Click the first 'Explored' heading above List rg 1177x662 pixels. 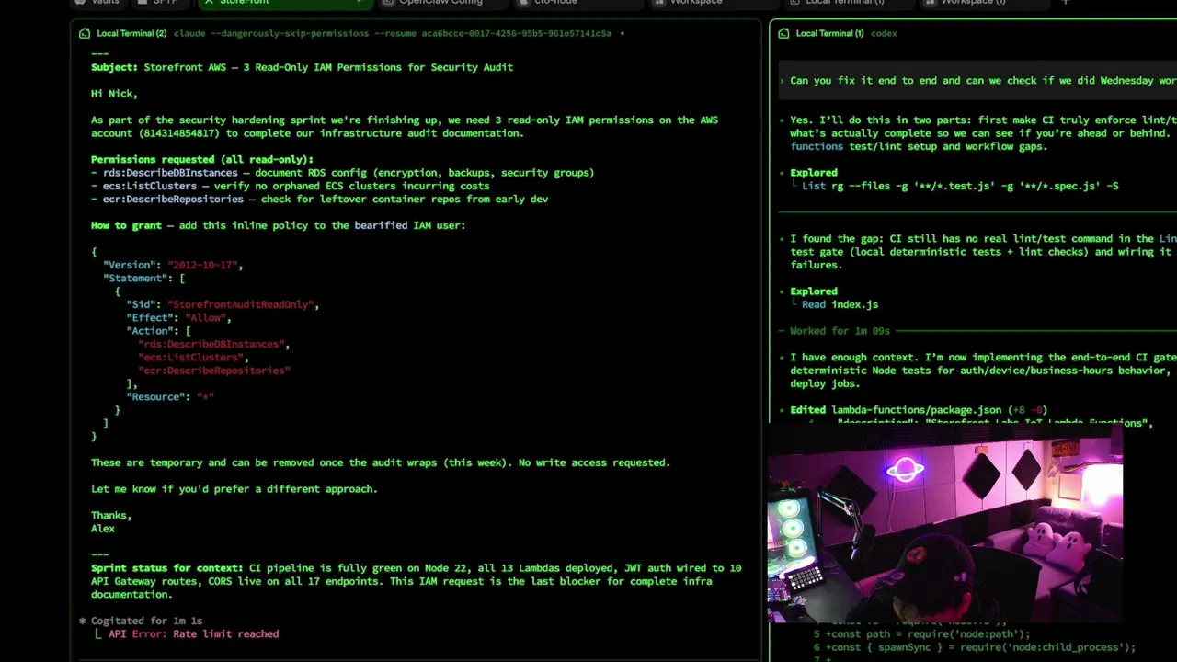tap(814, 172)
